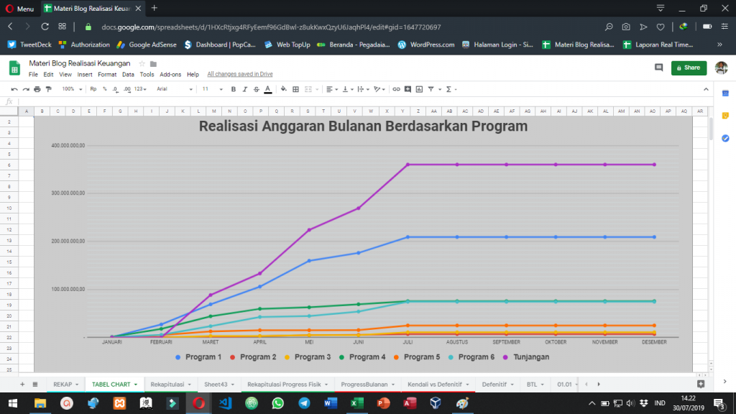Click the print icon in the toolbar
736x414 pixels.
click(x=37, y=89)
